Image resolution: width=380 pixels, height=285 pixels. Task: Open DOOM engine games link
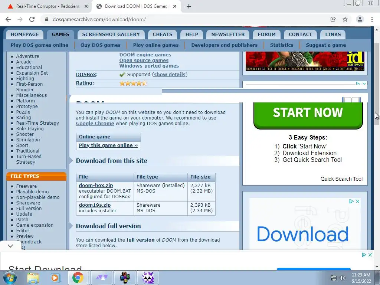[145, 55]
